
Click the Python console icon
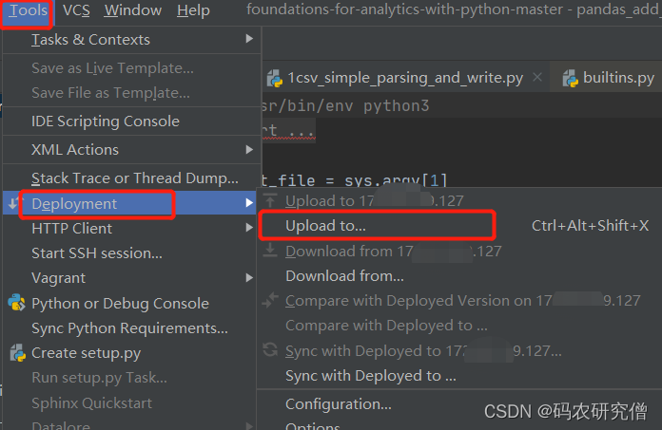tap(17, 303)
